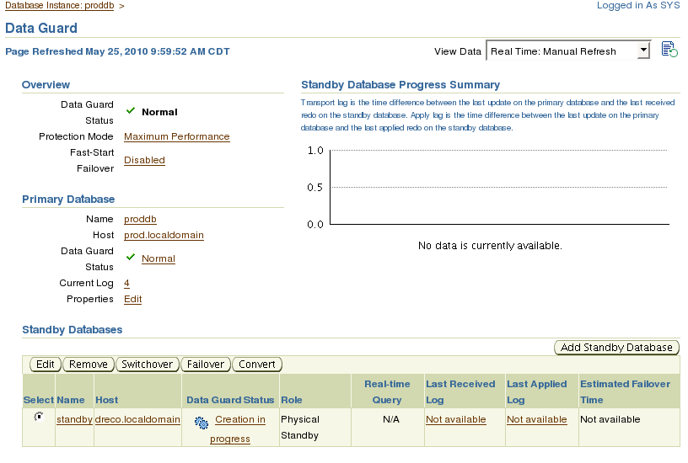This screenshot has width=688, height=463.
Task: Click the Add Standby Database button
Action: tap(616, 348)
